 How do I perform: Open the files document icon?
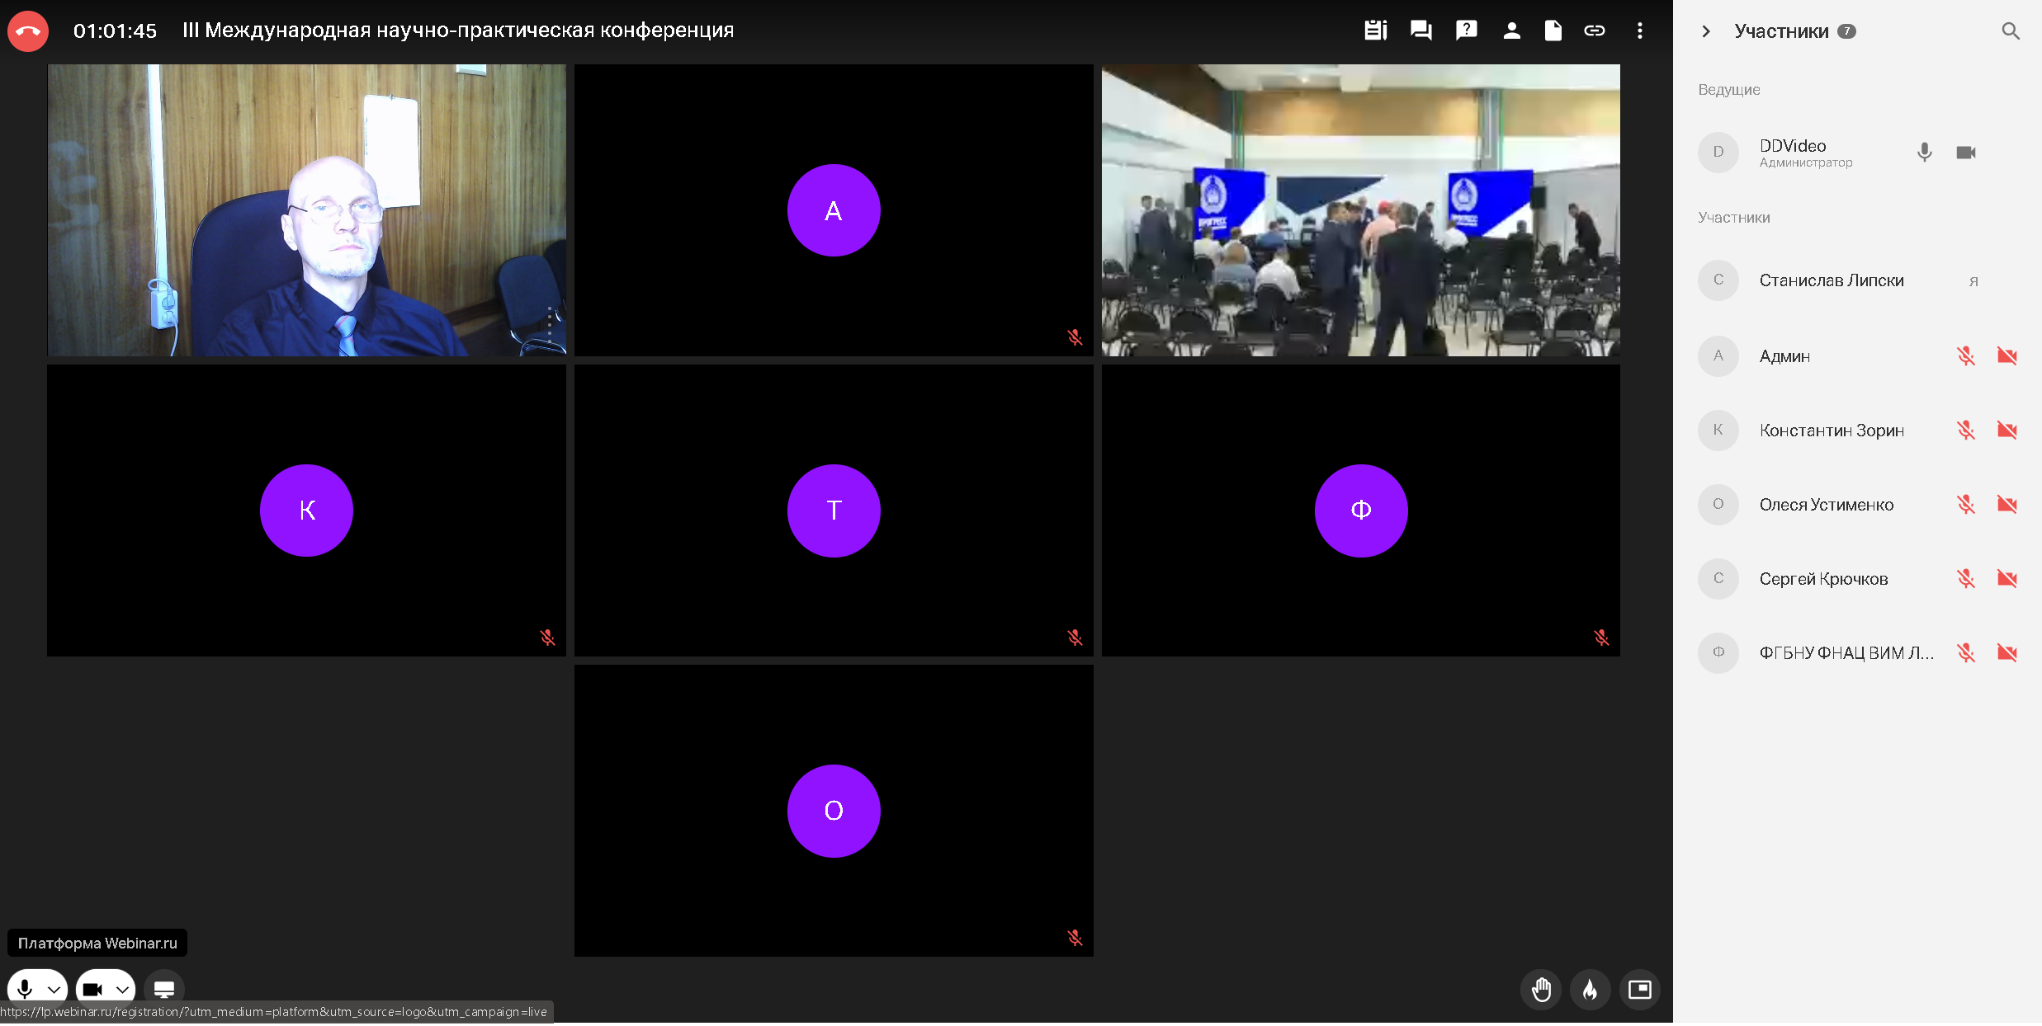coord(1553,31)
